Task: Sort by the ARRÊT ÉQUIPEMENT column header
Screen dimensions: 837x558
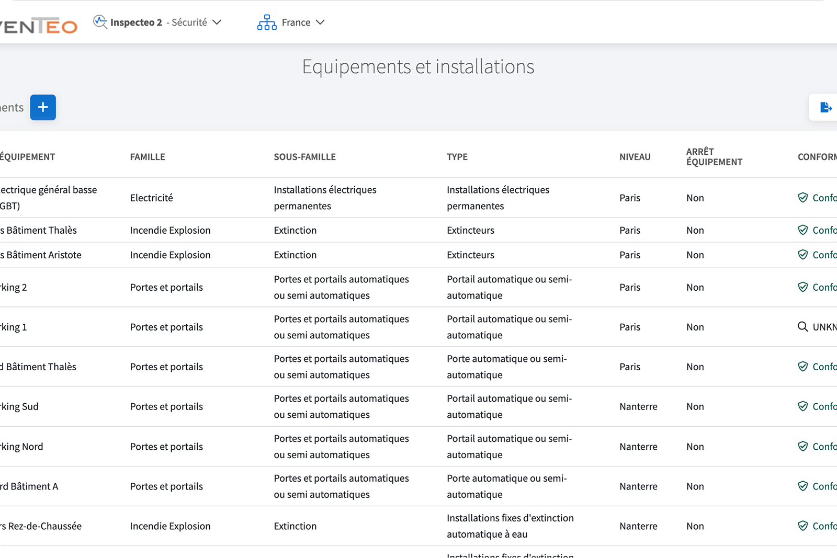Action: click(714, 157)
